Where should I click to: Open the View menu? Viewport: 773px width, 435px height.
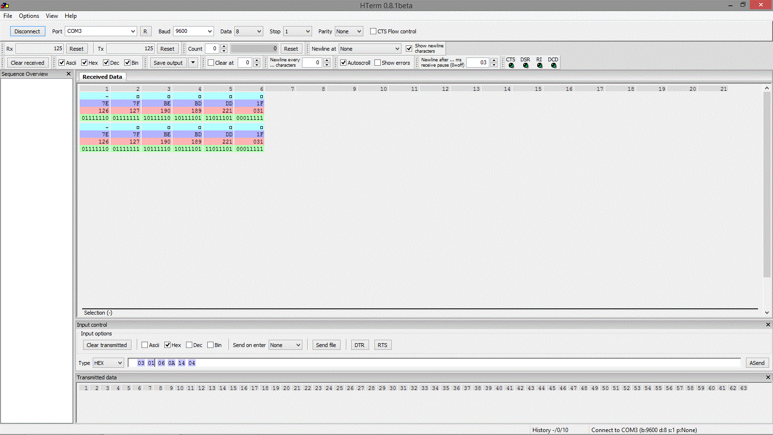pos(52,16)
